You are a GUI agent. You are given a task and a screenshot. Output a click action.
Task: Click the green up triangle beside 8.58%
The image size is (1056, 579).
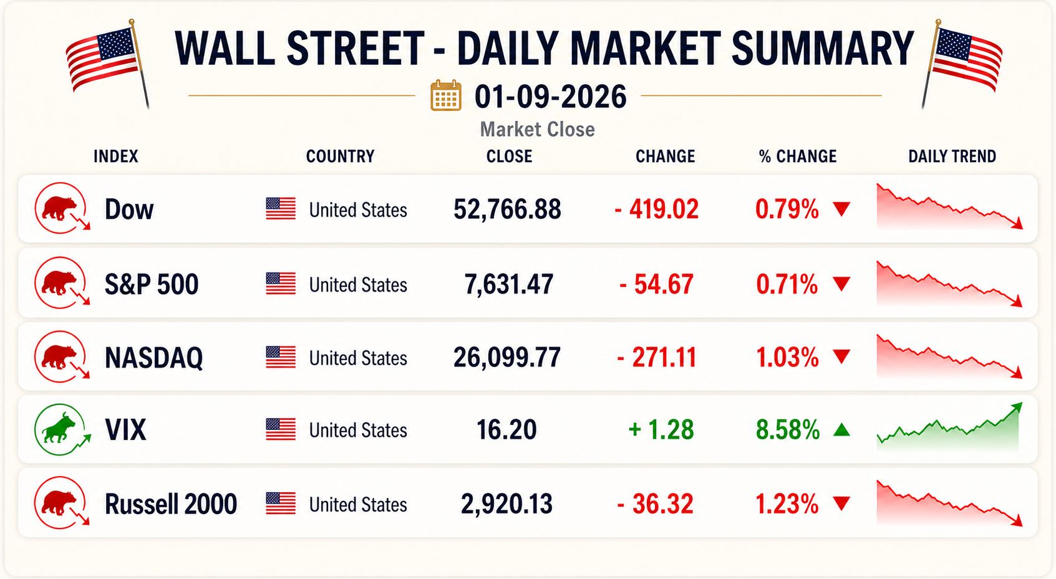(x=841, y=429)
